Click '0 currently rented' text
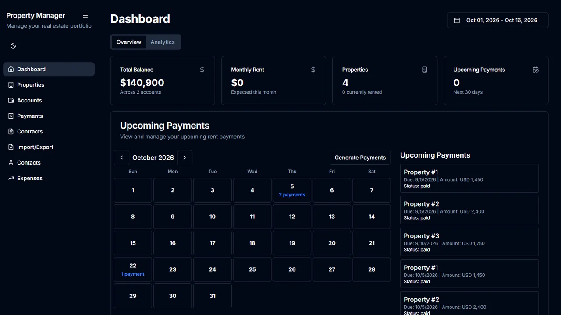Image resolution: width=561 pixels, height=315 pixels. tap(362, 92)
